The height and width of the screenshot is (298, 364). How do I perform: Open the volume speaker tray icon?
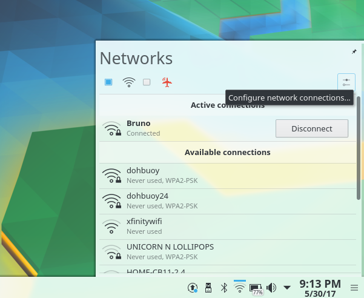pyautogui.click(x=271, y=288)
